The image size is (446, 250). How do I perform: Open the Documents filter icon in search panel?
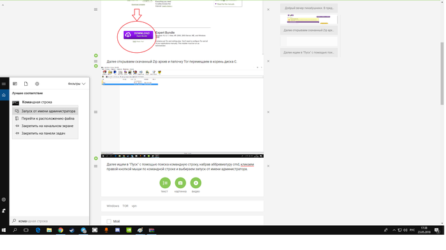[x=26, y=84]
